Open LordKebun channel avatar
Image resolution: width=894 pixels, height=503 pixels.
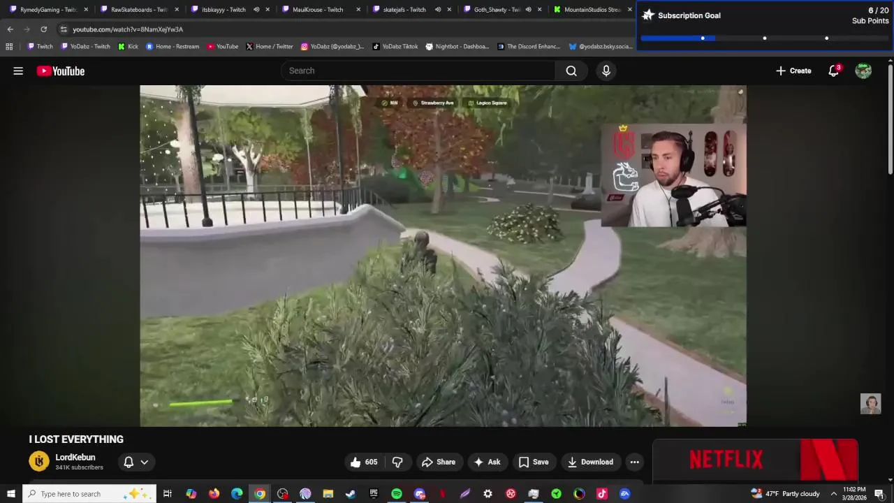point(39,461)
